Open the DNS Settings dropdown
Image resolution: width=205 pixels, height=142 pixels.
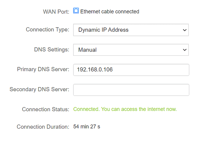coord(131,50)
